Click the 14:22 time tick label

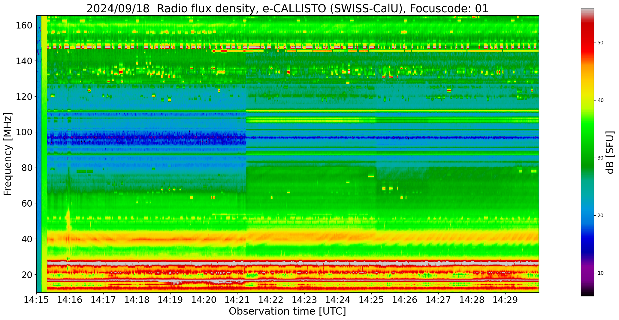271,300
